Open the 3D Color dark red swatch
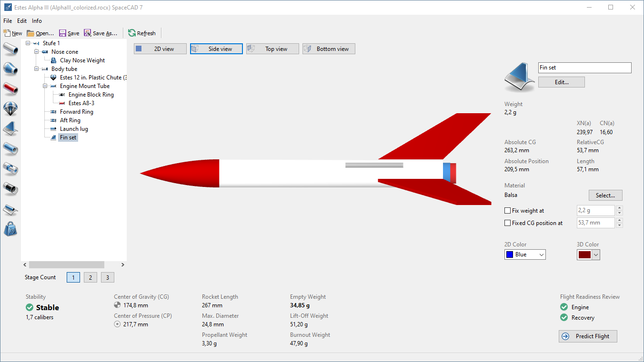The height and width of the screenshot is (362, 644). 584,255
